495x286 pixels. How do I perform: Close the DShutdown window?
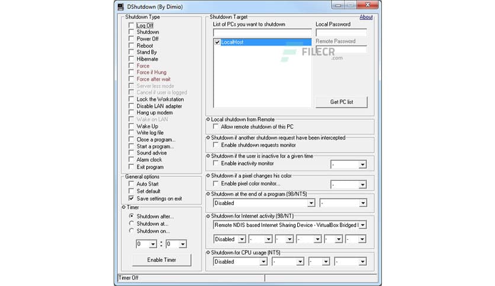368,5
